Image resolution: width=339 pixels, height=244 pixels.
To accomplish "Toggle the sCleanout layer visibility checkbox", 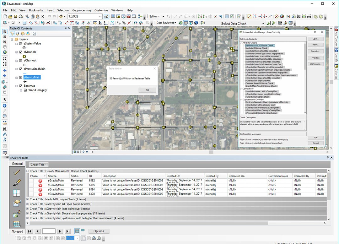I will tap(21, 61).
